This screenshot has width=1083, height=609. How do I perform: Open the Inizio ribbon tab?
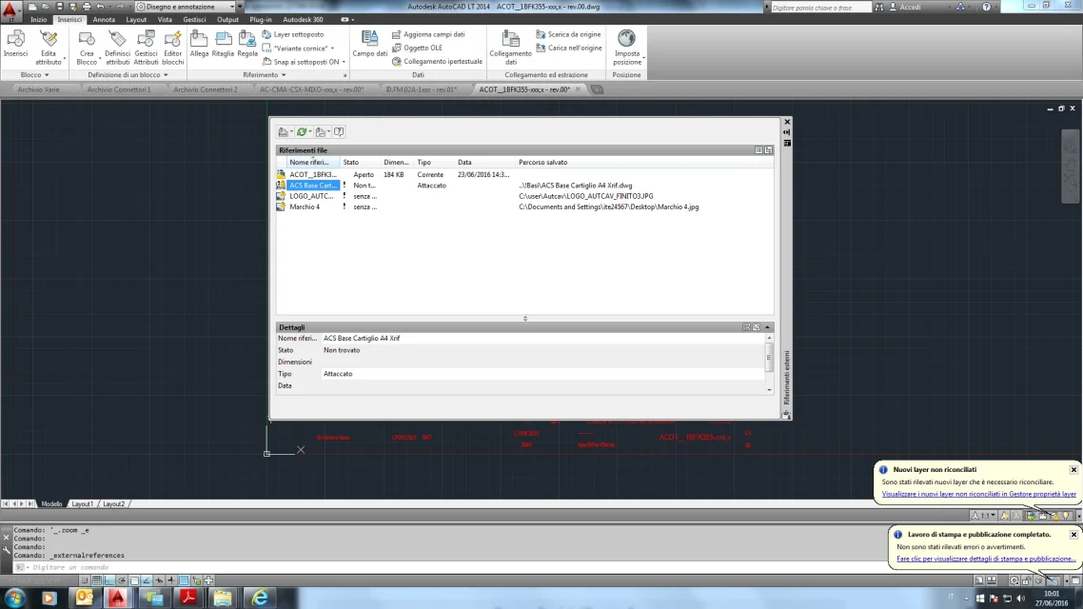39,19
